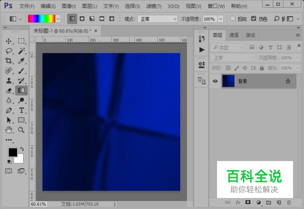The width and height of the screenshot is (304, 209).
Task: Expand the status bar info arrow
Action: [115, 204]
